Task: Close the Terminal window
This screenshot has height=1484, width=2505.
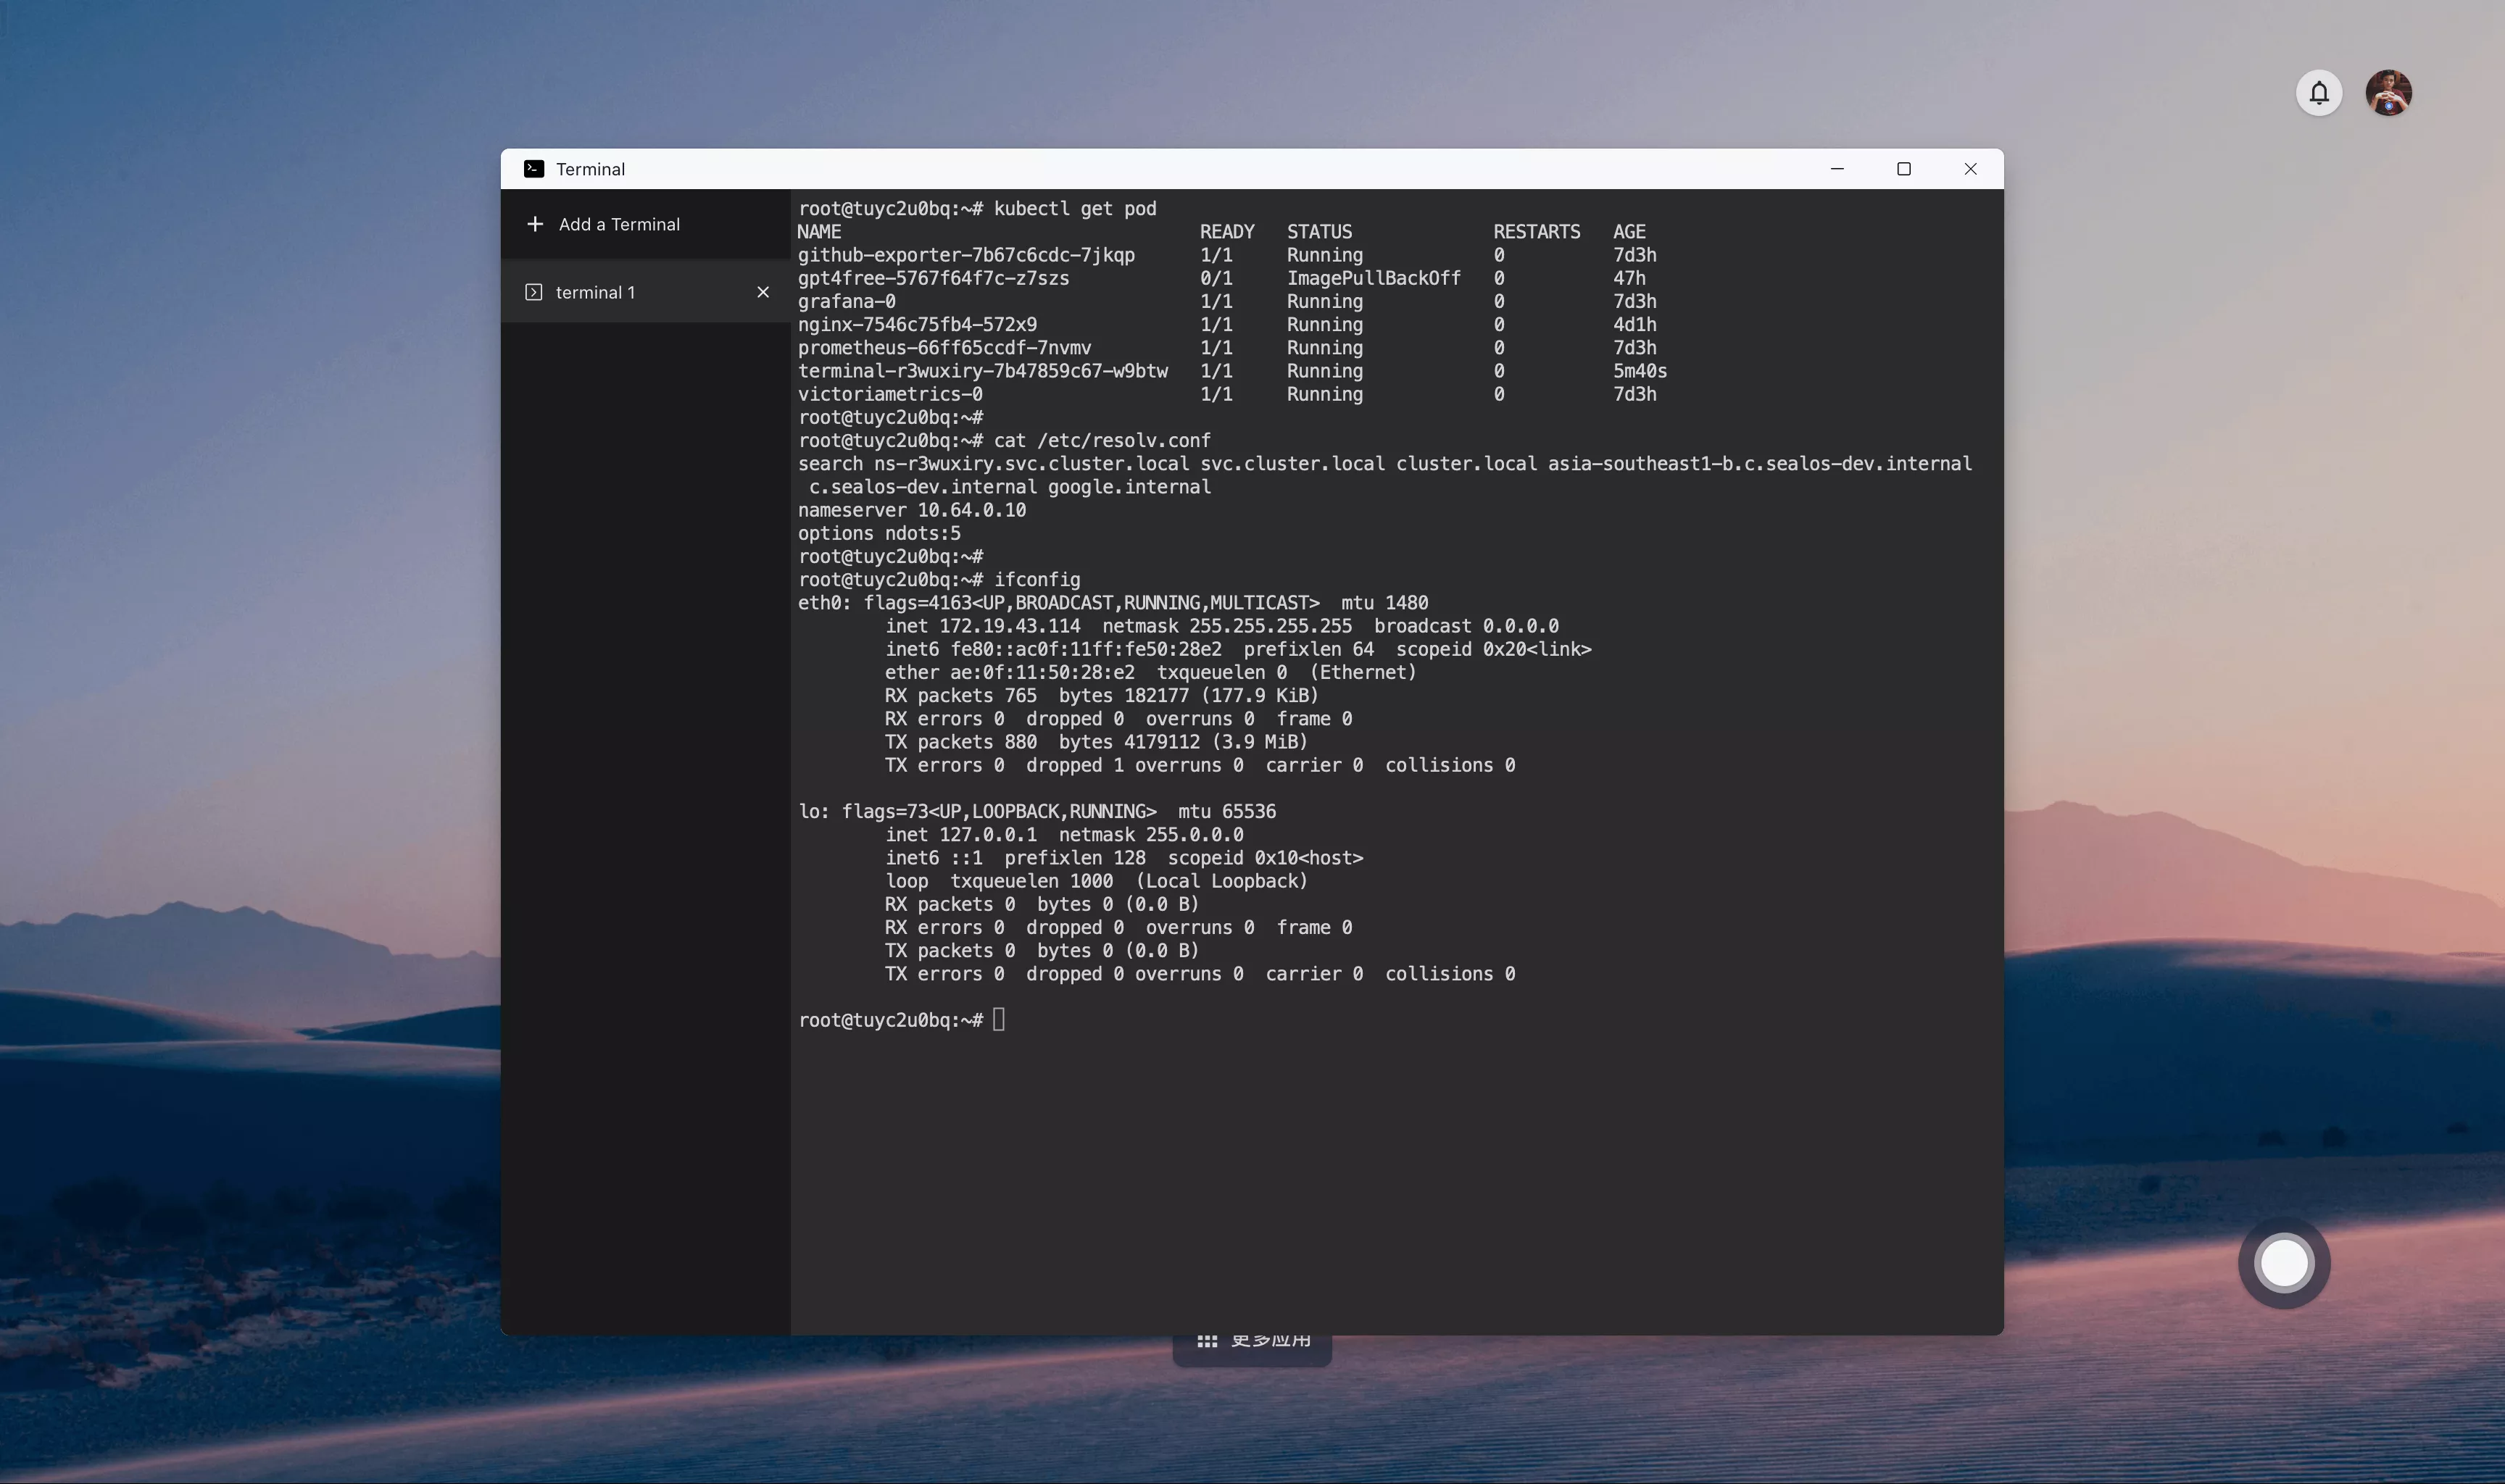Action: pos(1970,169)
